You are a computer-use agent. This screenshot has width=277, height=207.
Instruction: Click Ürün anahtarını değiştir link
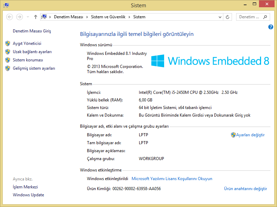tap(245, 189)
